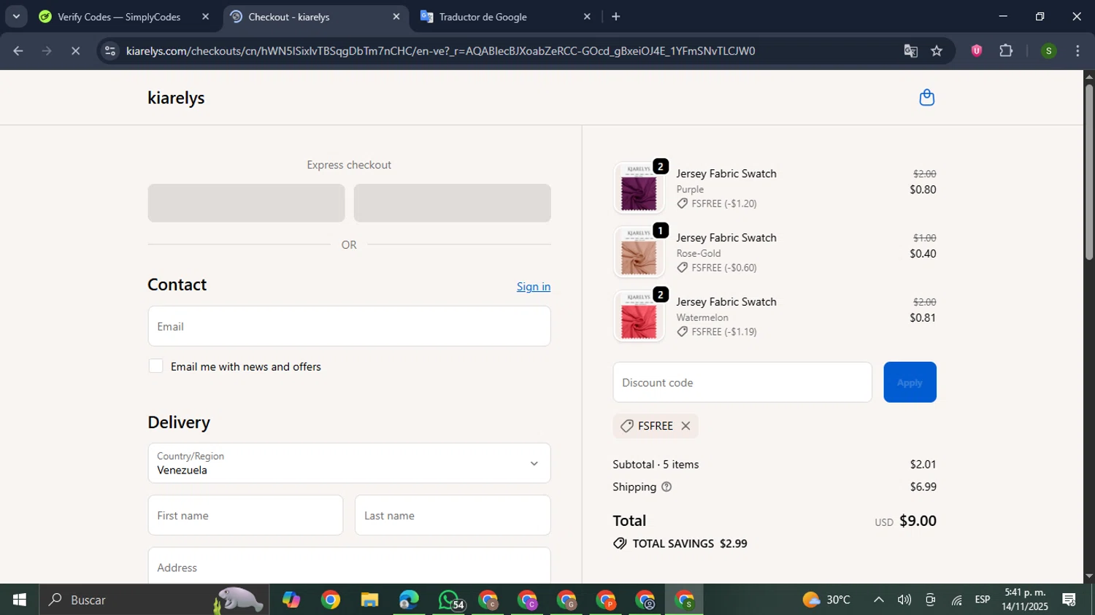Open a new browser tab
This screenshot has width=1095, height=615.
coord(616,16)
